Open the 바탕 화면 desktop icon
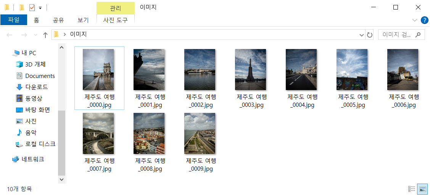This screenshot has height=195, width=430. pos(19,110)
